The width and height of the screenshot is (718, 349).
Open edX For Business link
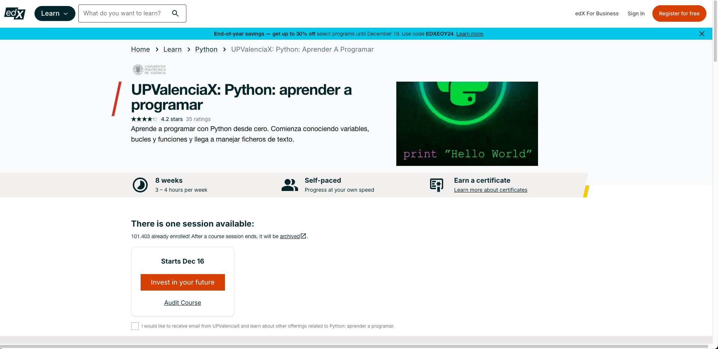click(x=597, y=13)
